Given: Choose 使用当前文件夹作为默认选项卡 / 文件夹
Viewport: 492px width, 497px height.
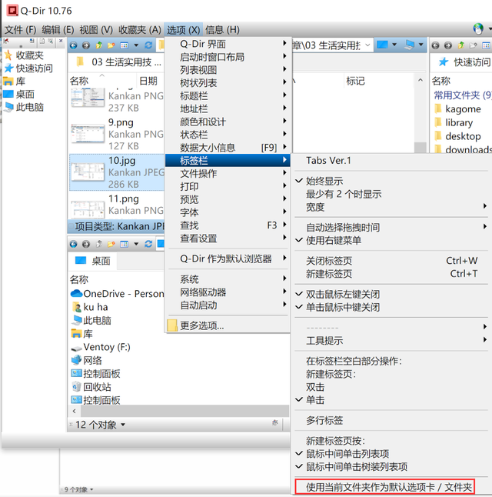Looking at the screenshot, I should tap(385, 487).
